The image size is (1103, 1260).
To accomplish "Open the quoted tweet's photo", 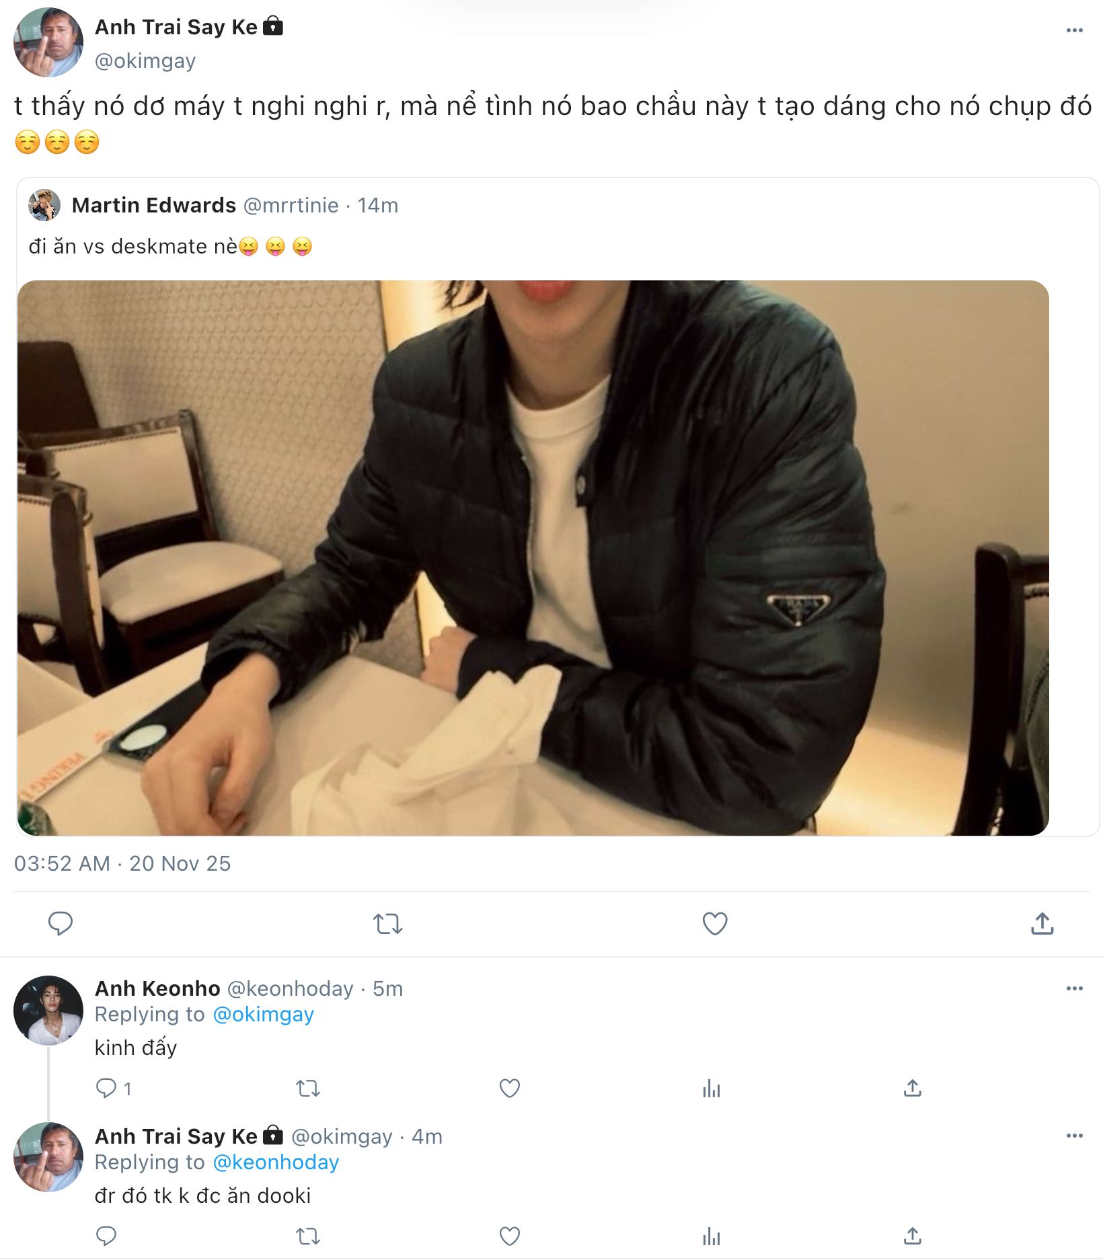I will (x=533, y=557).
